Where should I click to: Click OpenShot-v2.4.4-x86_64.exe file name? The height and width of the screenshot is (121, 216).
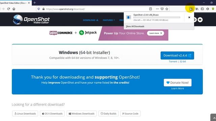pos(146,15)
